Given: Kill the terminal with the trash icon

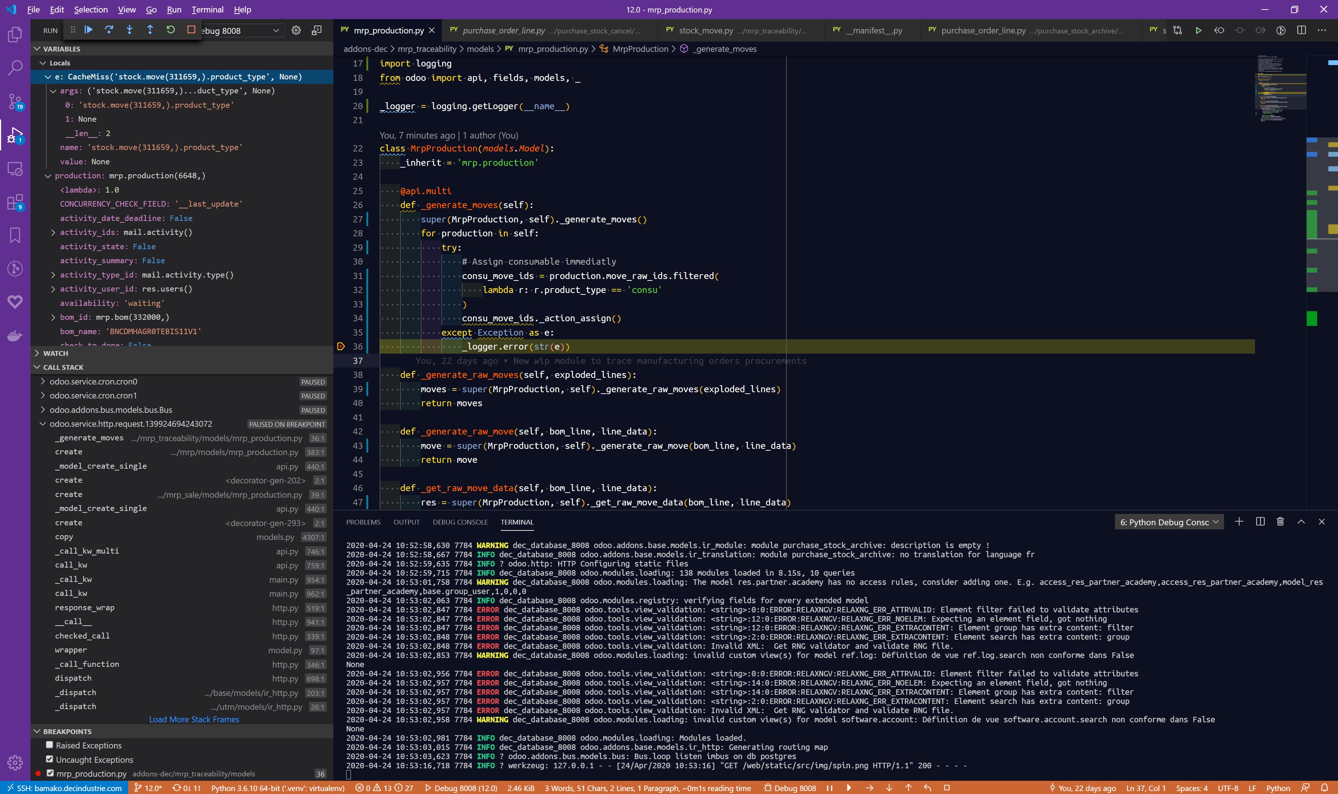Looking at the screenshot, I should (1280, 522).
